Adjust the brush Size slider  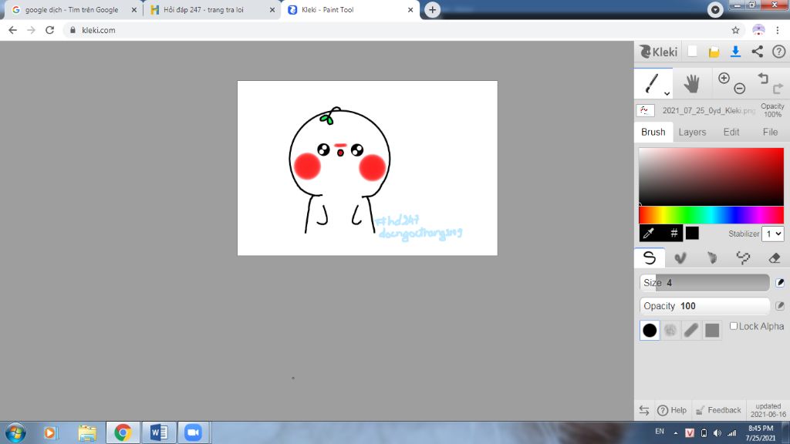tap(704, 282)
